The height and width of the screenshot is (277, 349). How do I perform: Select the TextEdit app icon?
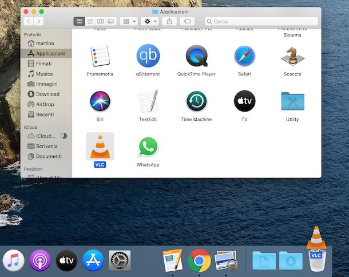(x=148, y=101)
